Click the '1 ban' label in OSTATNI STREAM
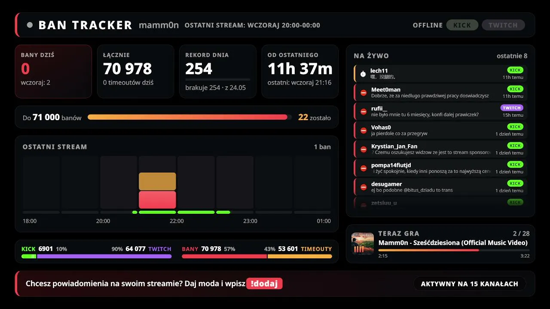This screenshot has width=550, height=309. point(322,147)
